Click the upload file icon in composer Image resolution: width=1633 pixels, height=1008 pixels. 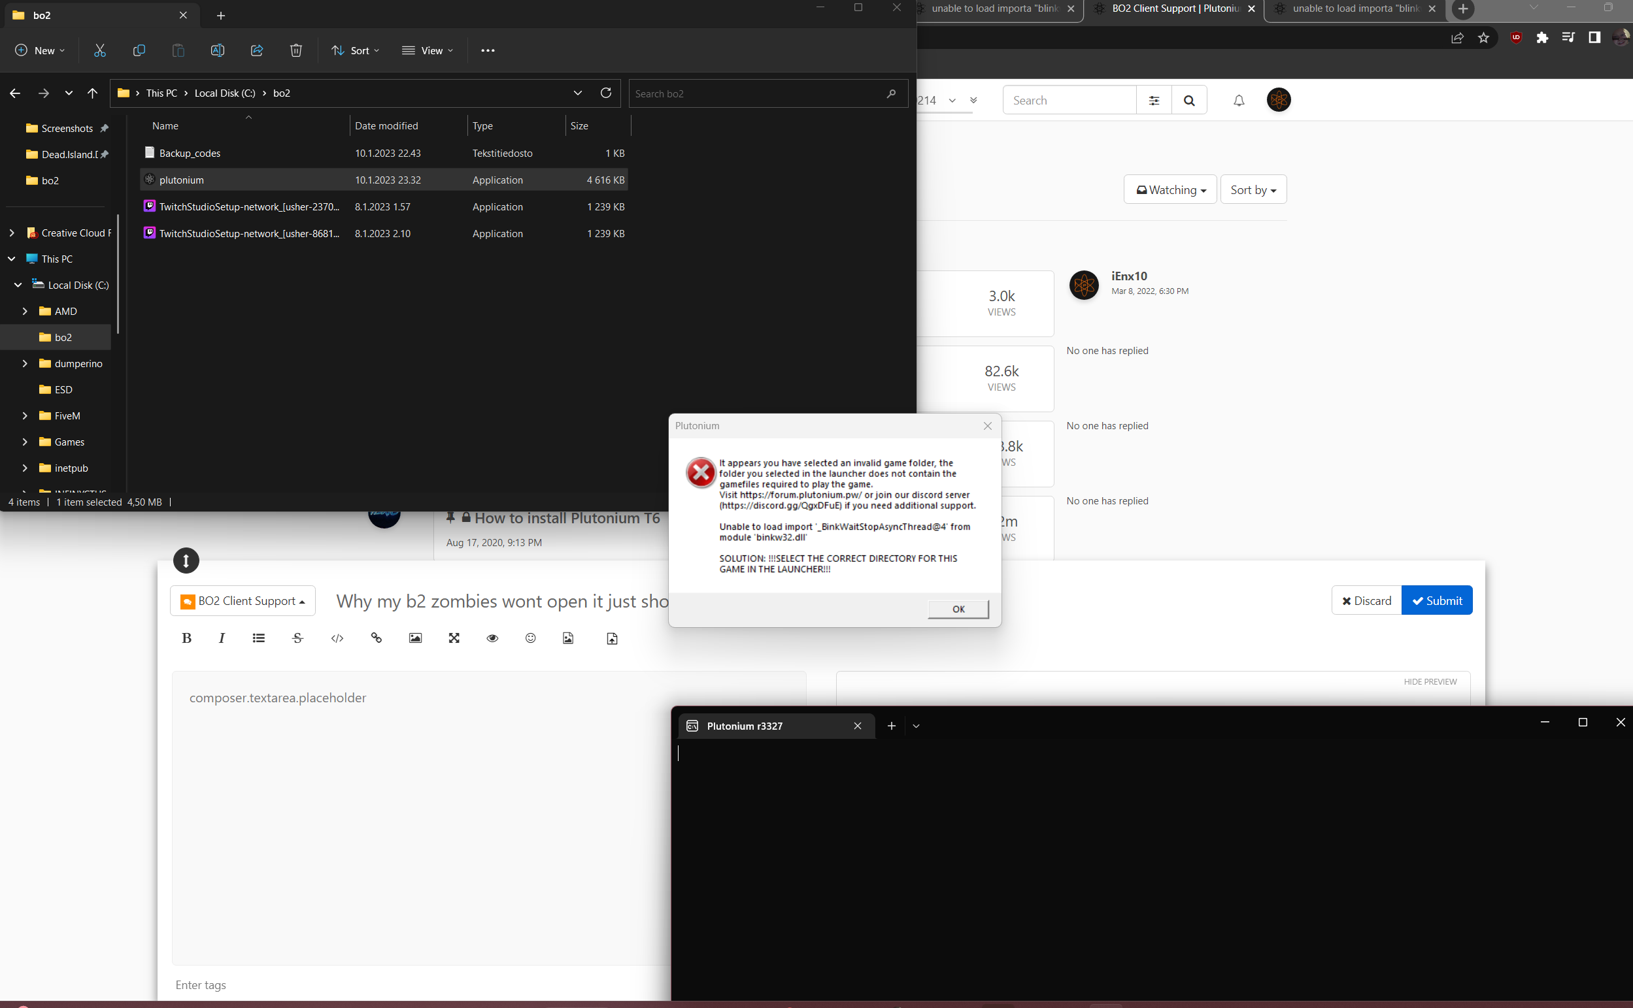(x=612, y=638)
